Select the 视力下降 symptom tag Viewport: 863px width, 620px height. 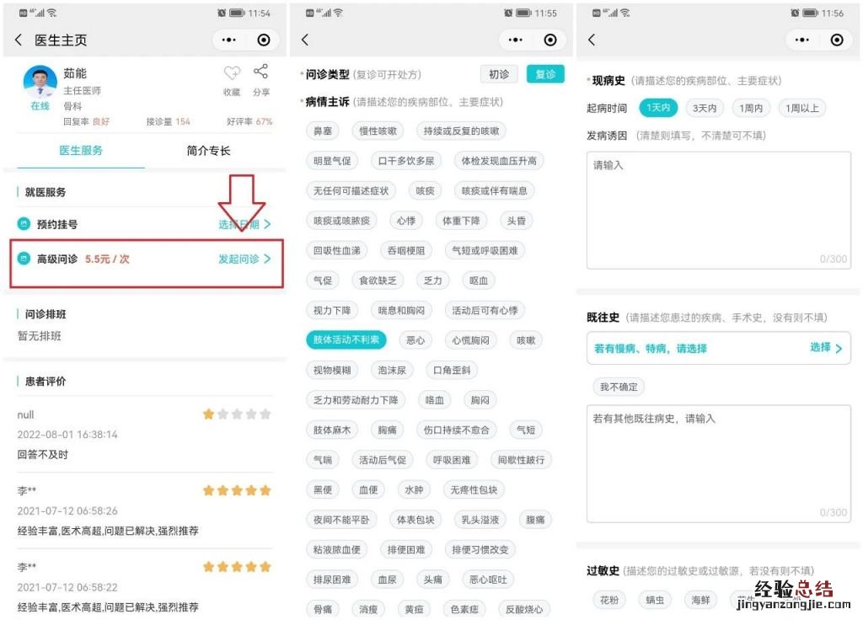click(332, 310)
